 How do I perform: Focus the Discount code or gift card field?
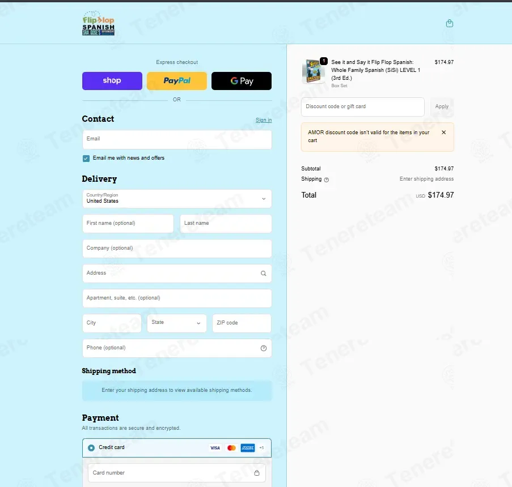[363, 106]
